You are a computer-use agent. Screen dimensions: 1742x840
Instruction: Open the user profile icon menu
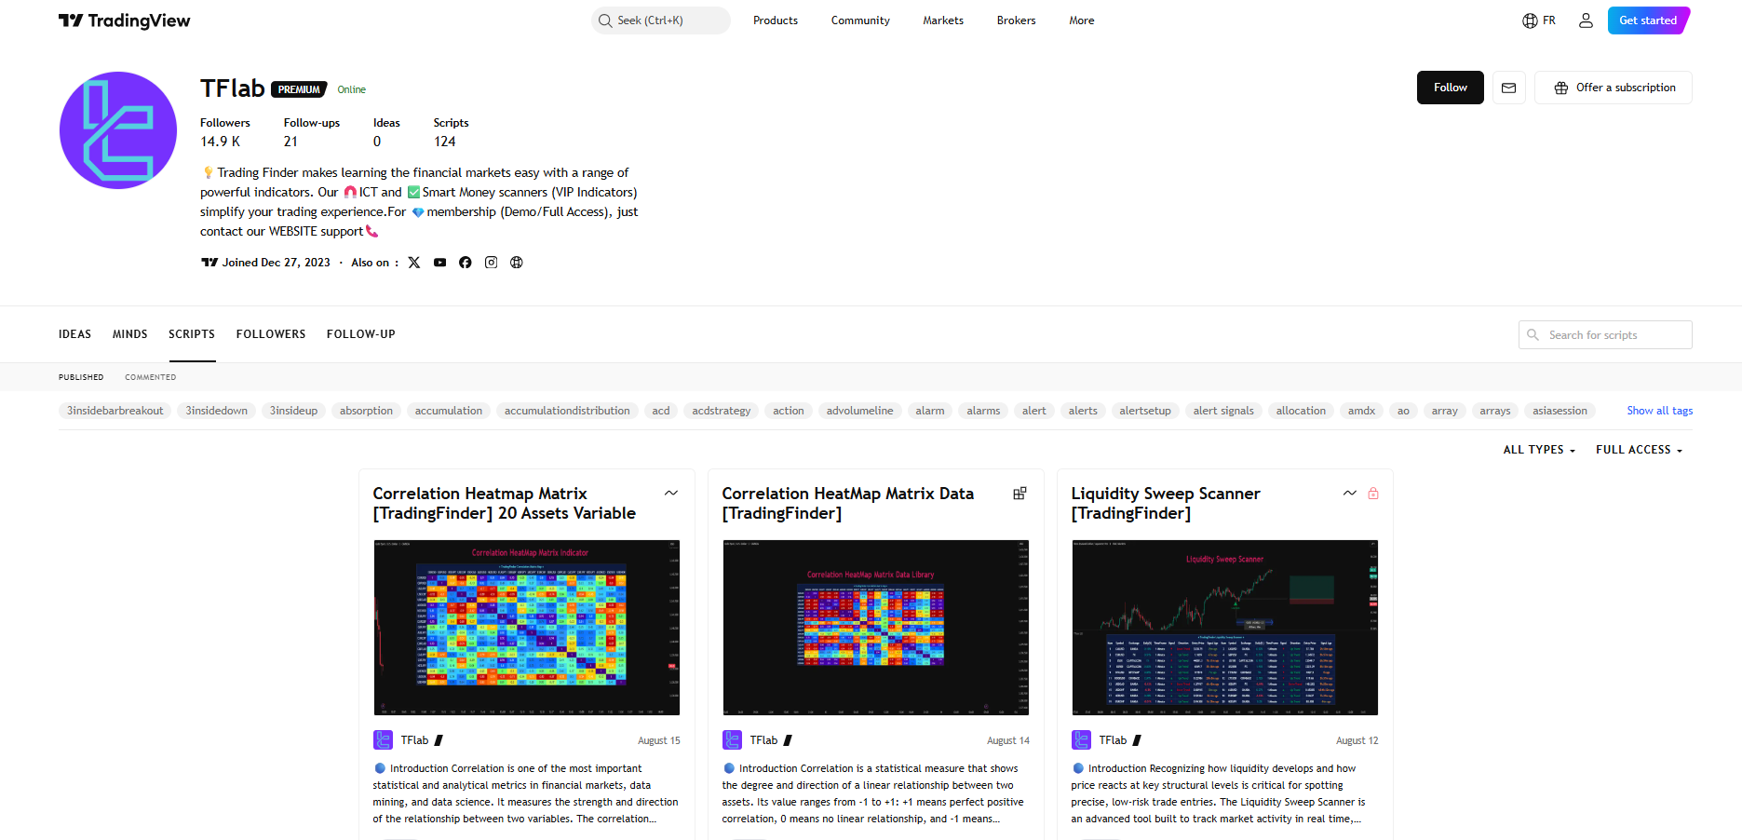click(1586, 20)
